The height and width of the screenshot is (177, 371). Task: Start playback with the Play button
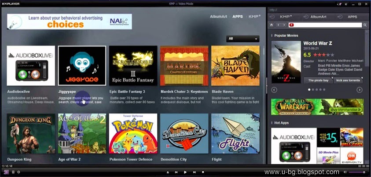coord(185,172)
